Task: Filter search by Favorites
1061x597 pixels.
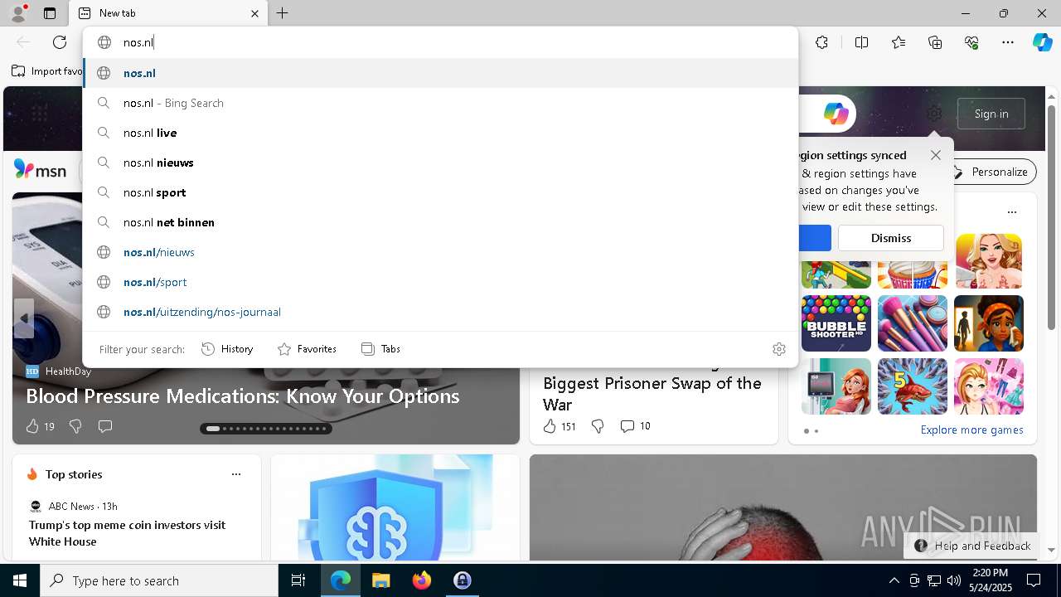Action: [307, 349]
